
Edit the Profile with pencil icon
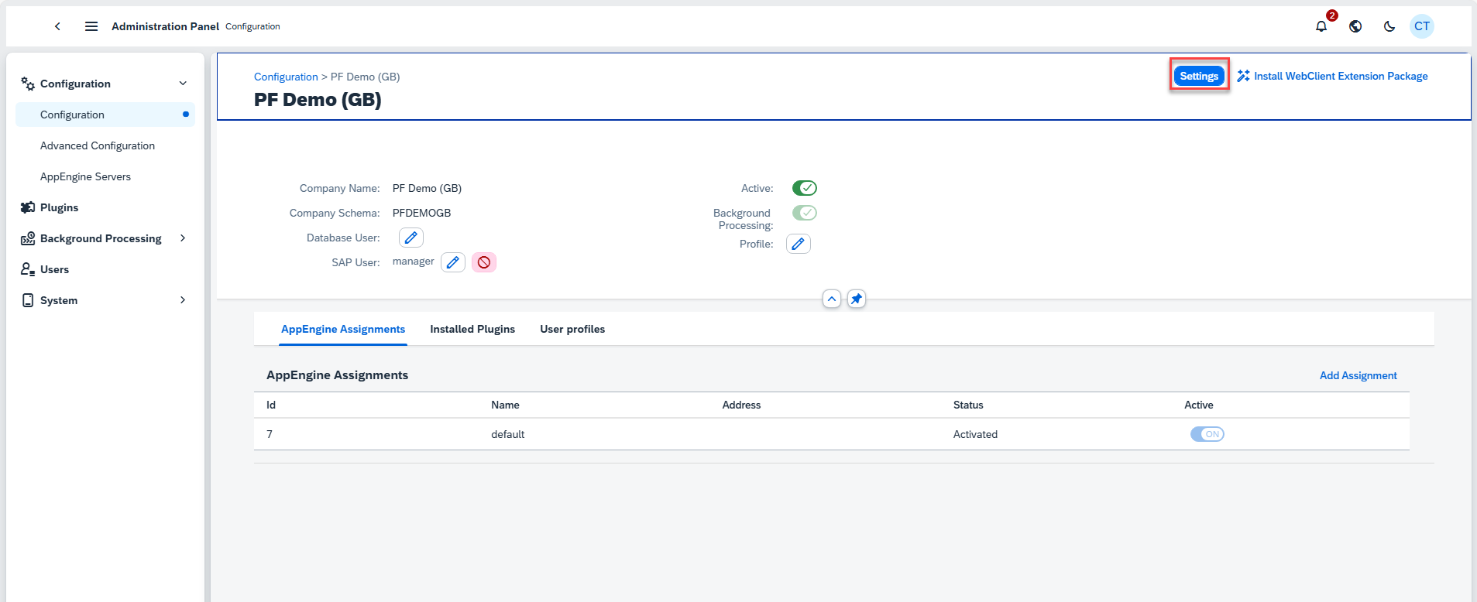[x=799, y=244]
